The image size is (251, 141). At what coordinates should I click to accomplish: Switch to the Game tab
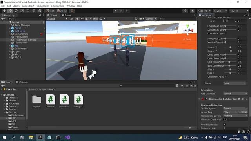(x=66, y=15)
